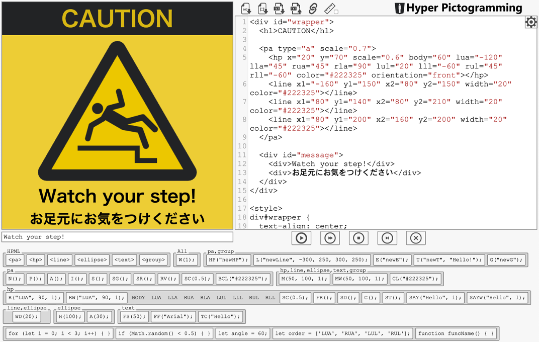539x342 pixels.
Task: Click the circled X clear button
Action: pyautogui.click(x=415, y=238)
